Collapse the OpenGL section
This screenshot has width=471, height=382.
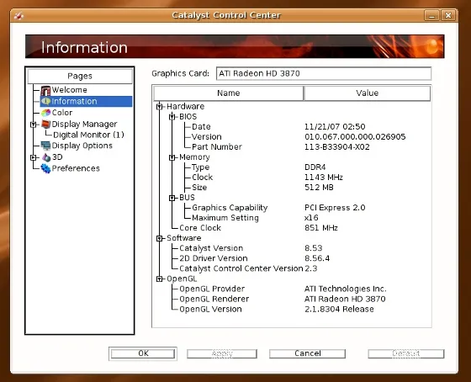pos(160,279)
